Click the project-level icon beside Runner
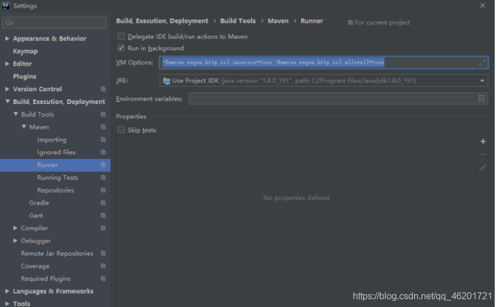The width and height of the screenshot is (497, 307). coord(103,165)
